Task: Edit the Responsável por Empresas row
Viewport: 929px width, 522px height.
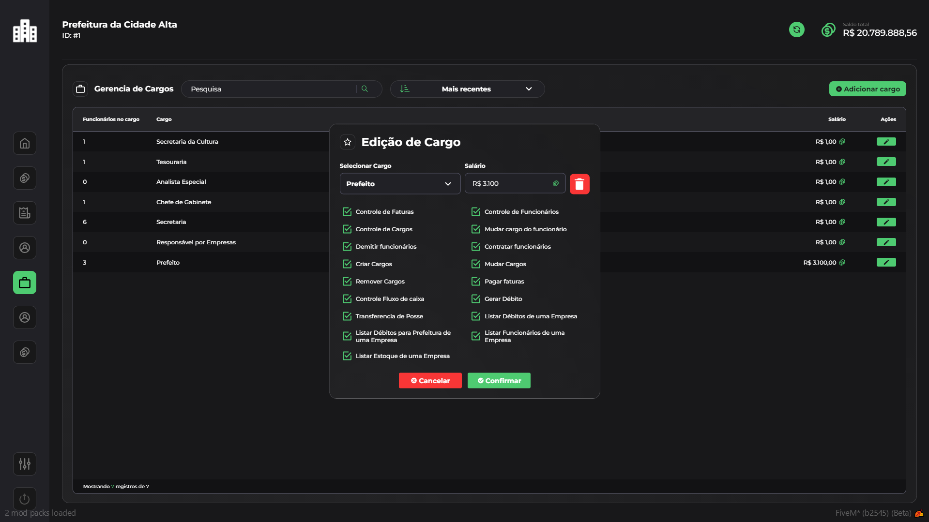Action: (x=886, y=242)
